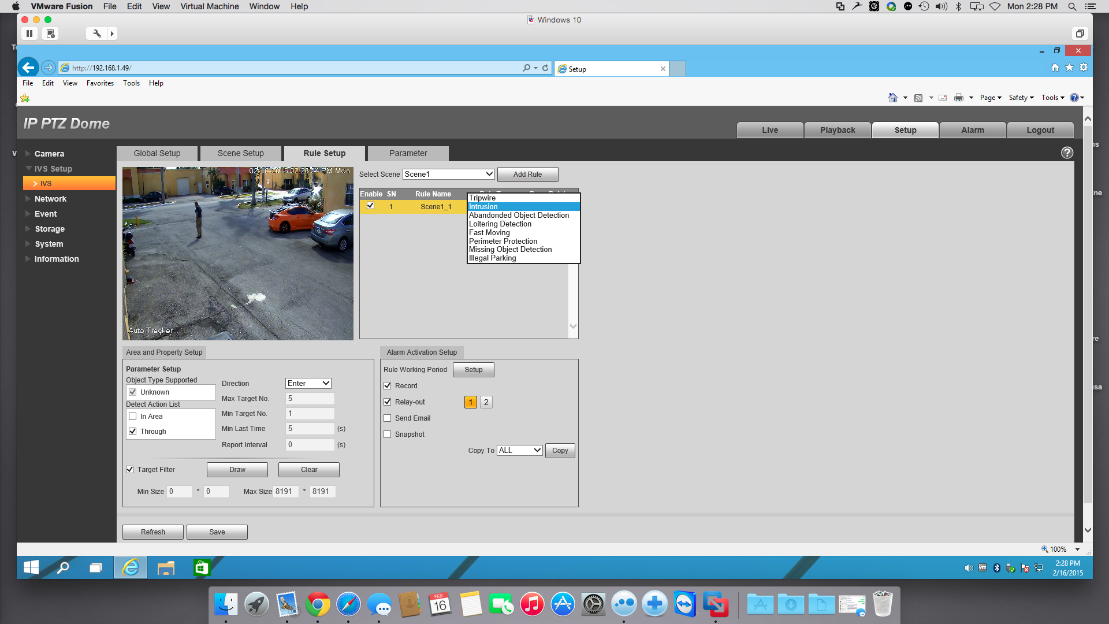This screenshot has width=1109, height=624.
Task: Open the VMware wrench settings icon
Action: (x=97, y=34)
